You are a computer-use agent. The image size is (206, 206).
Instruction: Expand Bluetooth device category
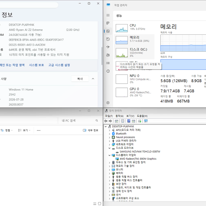coord(109,134)
